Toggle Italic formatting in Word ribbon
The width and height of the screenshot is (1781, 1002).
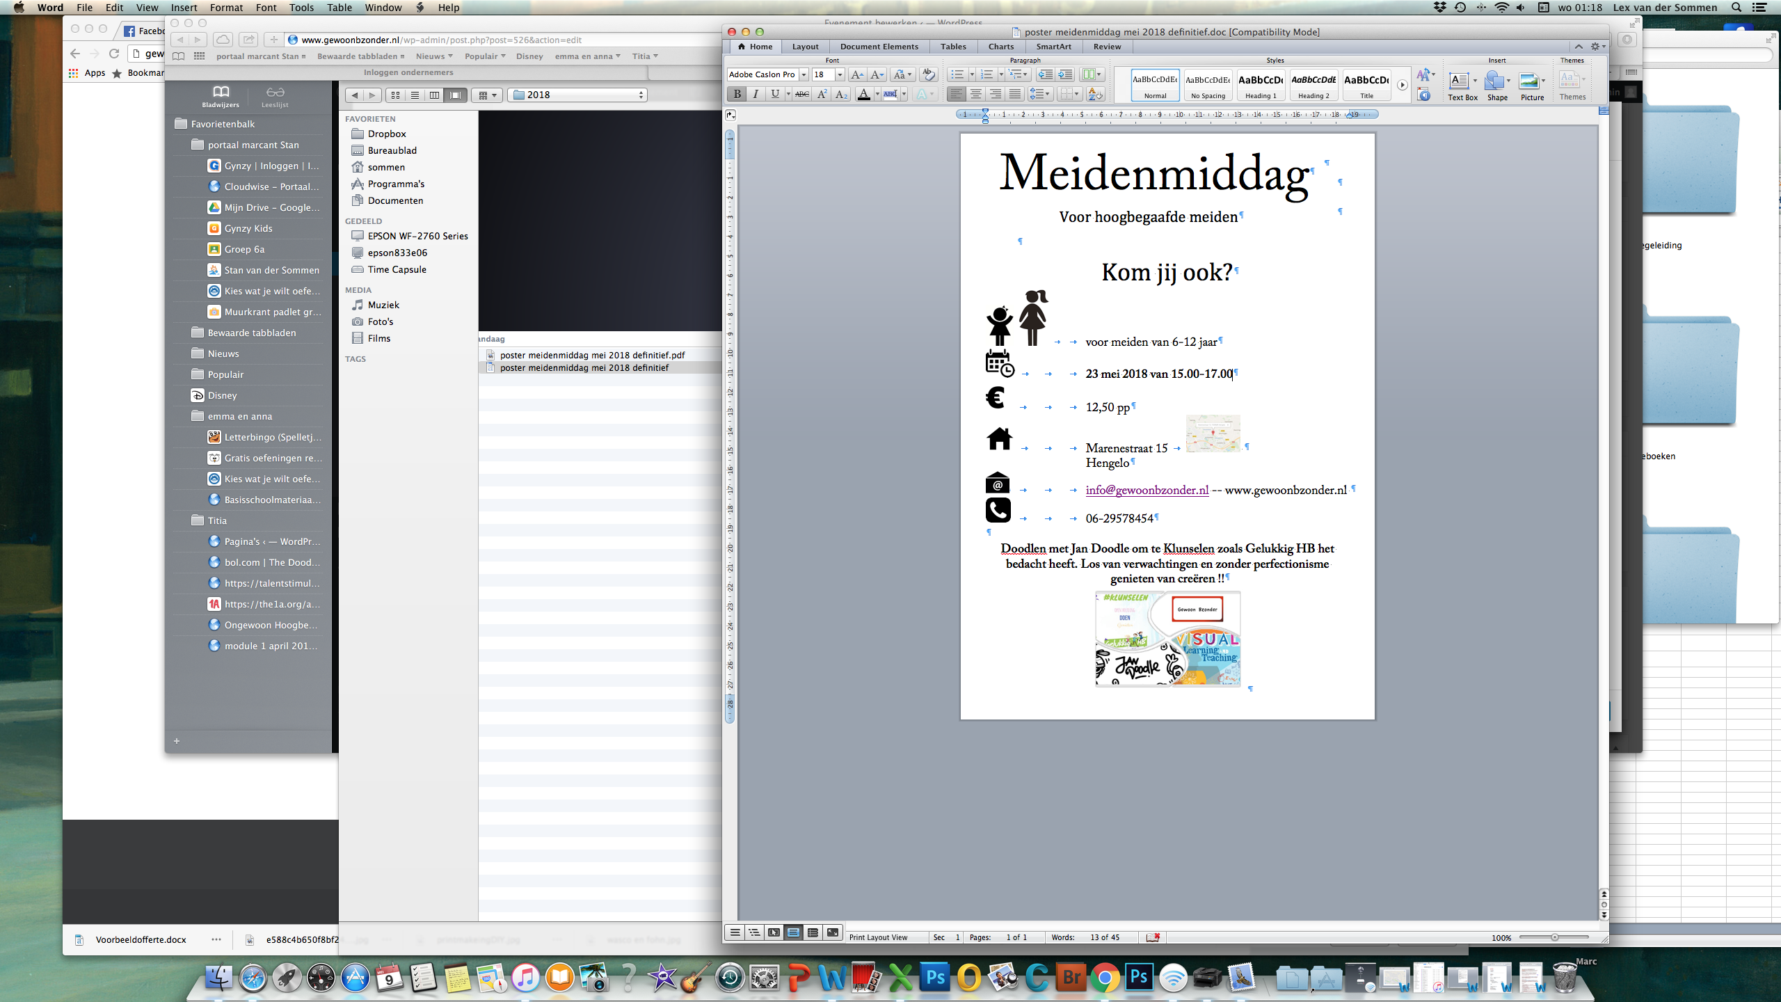pos(756,94)
